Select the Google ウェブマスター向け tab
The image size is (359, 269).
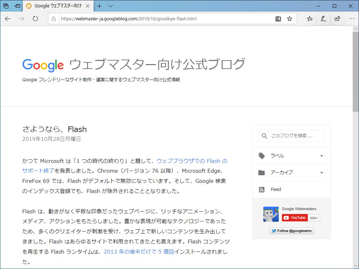(56, 6)
